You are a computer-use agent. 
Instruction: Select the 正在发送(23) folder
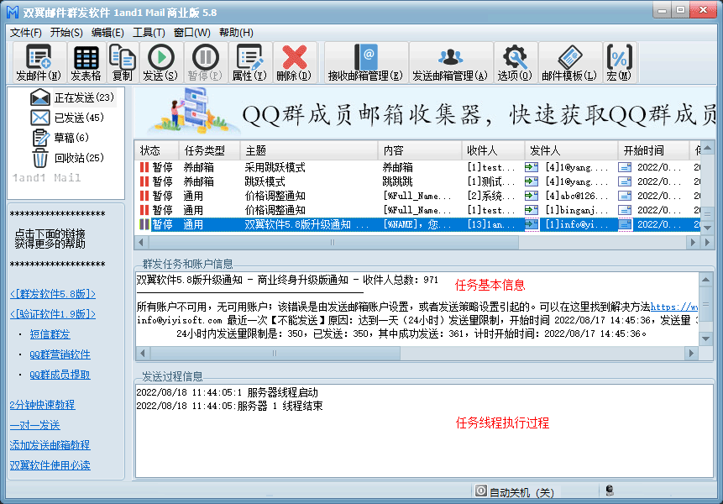[72, 97]
